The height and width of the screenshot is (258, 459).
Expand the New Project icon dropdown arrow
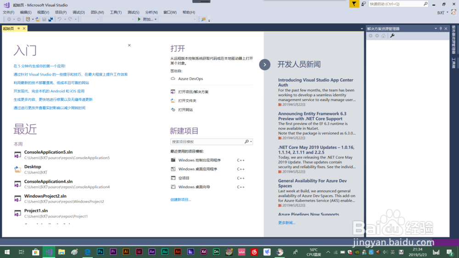(x=33, y=19)
